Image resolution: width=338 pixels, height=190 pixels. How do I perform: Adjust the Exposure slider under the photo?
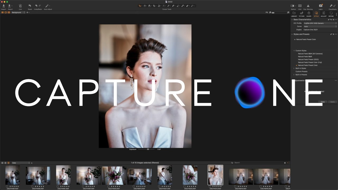[146, 149]
